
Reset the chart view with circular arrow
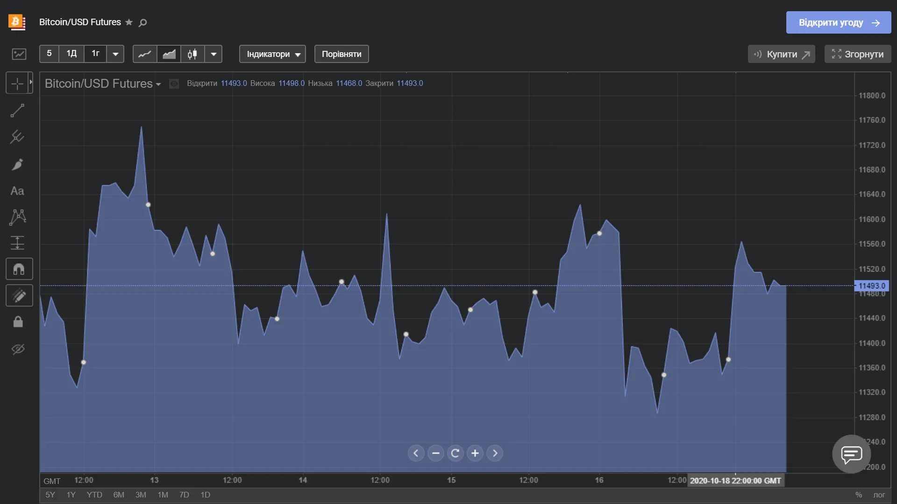click(x=455, y=453)
